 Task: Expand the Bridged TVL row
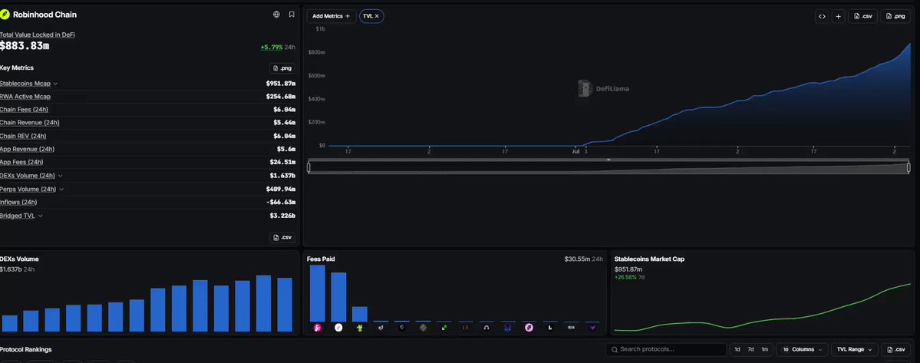tap(40, 216)
